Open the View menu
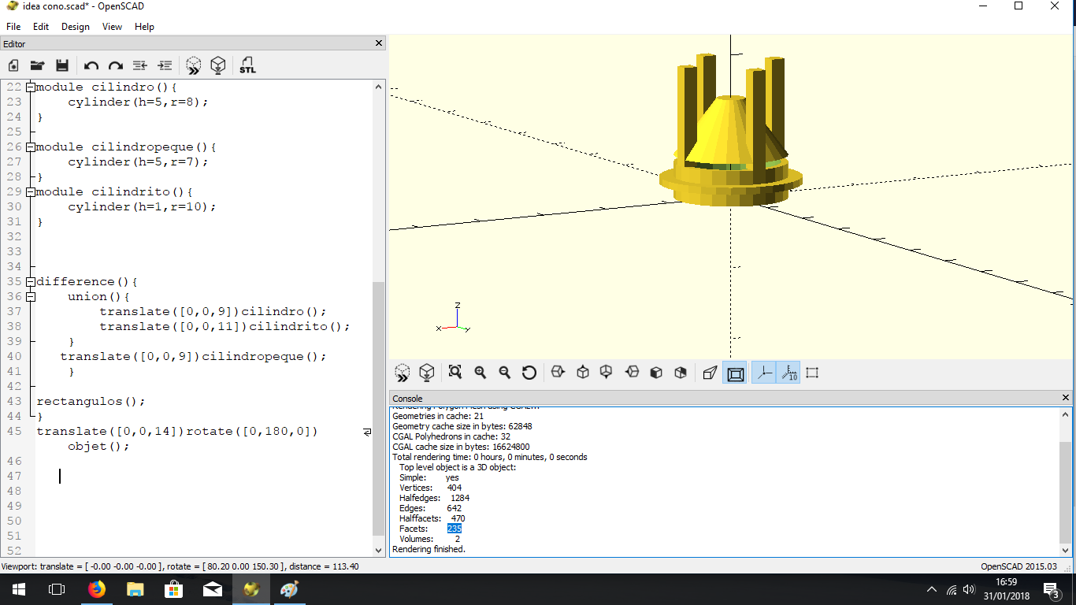This screenshot has width=1076, height=605. pyautogui.click(x=112, y=27)
